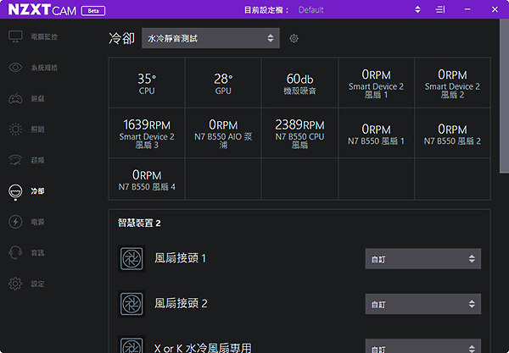
Task: Select the N7 B550 風扇 1 tile
Action: click(x=376, y=133)
